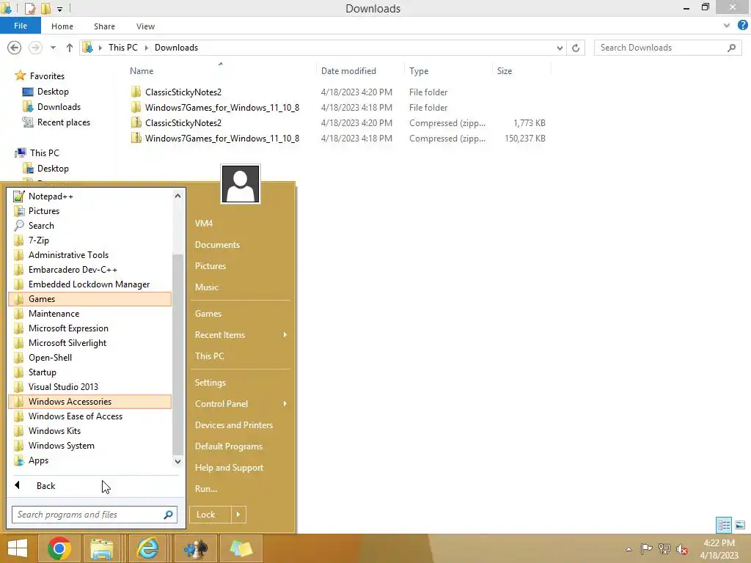The image size is (751, 563).
Task: Expand the ribbon with the chevron
Action: [x=727, y=26]
